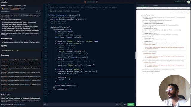Click the JavaScript tag pill

(x=5, y=8)
